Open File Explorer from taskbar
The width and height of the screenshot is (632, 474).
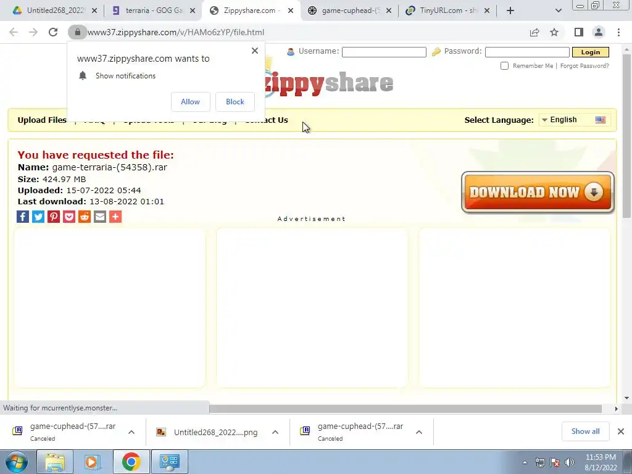coord(55,462)
